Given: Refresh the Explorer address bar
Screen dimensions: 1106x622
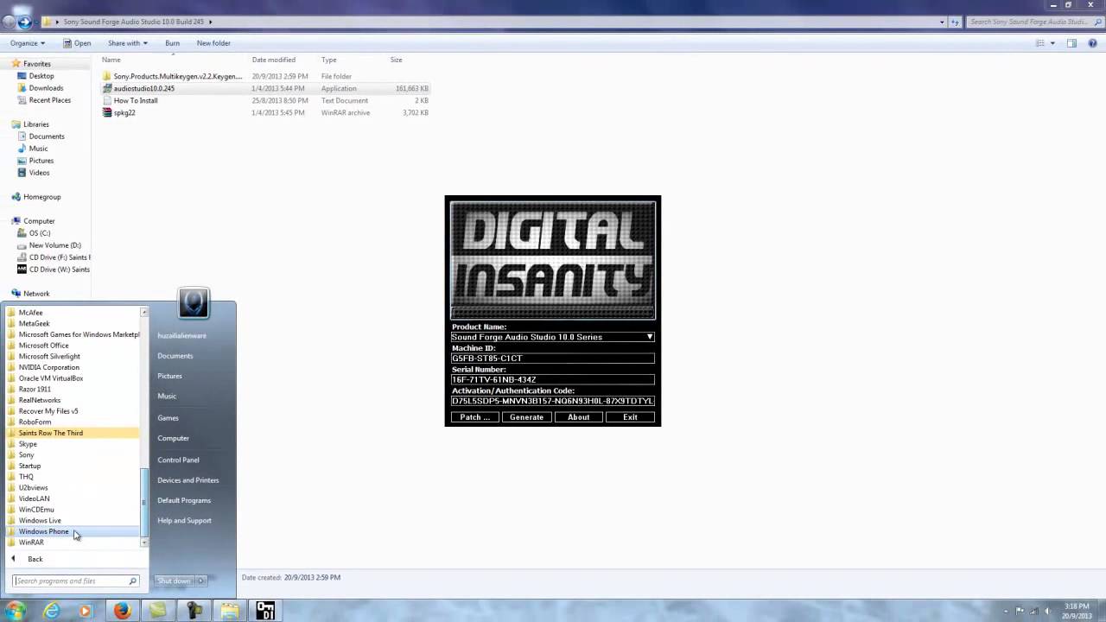Looking at the screenshot, I should click(957, 22).
